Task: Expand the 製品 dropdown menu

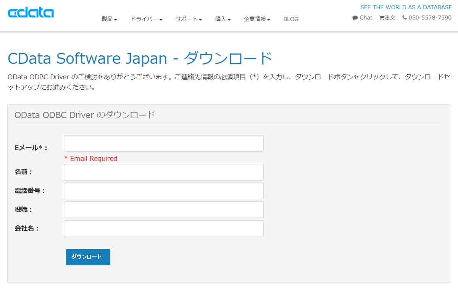Action: coord(110,19)
